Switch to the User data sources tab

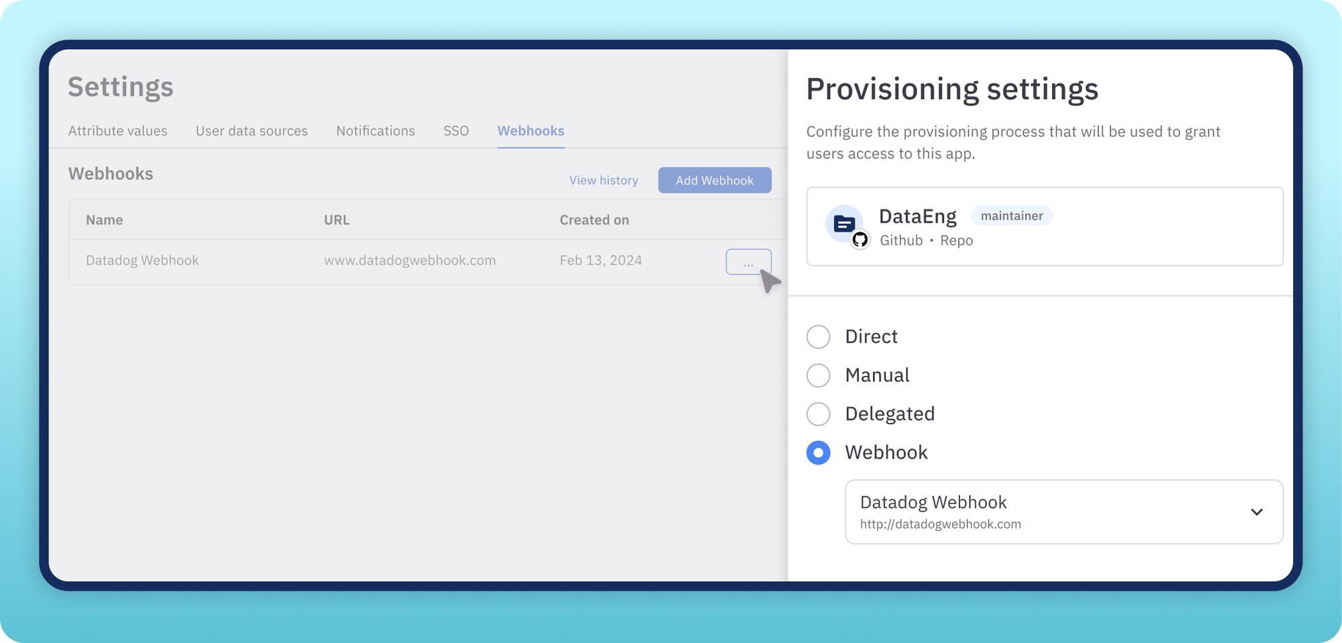pyautogui.click(x=252, y=131)
